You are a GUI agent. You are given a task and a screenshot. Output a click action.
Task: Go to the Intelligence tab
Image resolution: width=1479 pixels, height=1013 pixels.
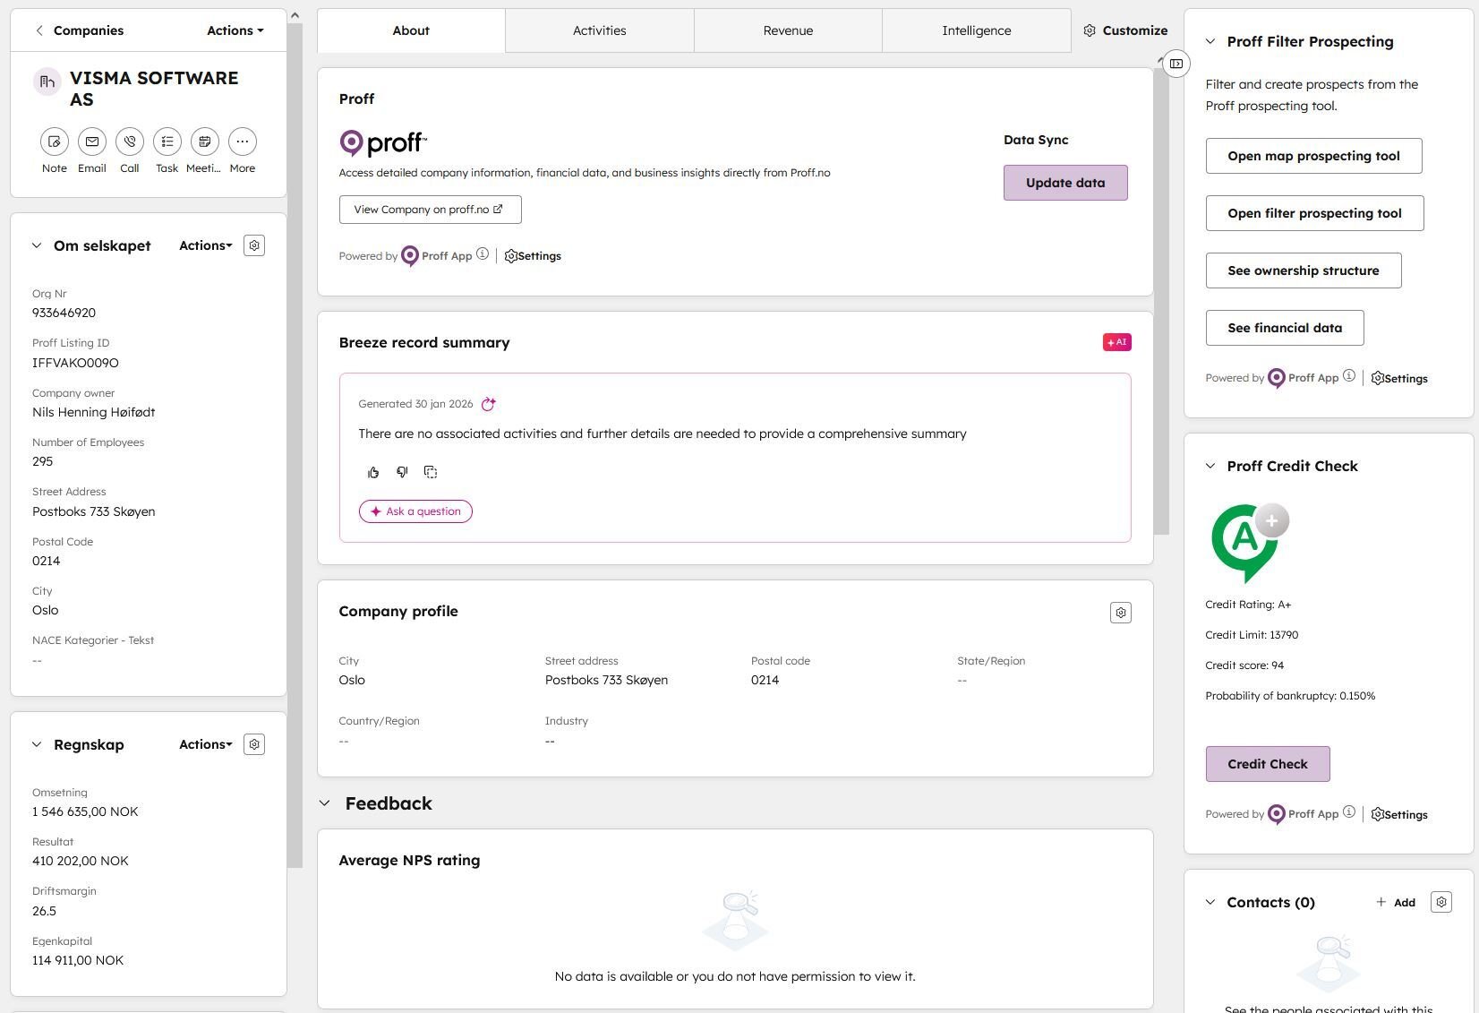(977, 30)
